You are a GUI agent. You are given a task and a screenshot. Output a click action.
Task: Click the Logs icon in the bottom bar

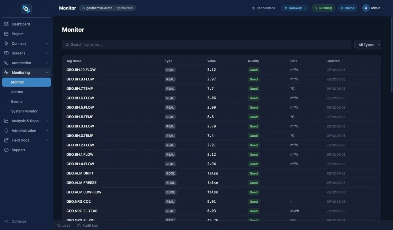pos(59,225)
